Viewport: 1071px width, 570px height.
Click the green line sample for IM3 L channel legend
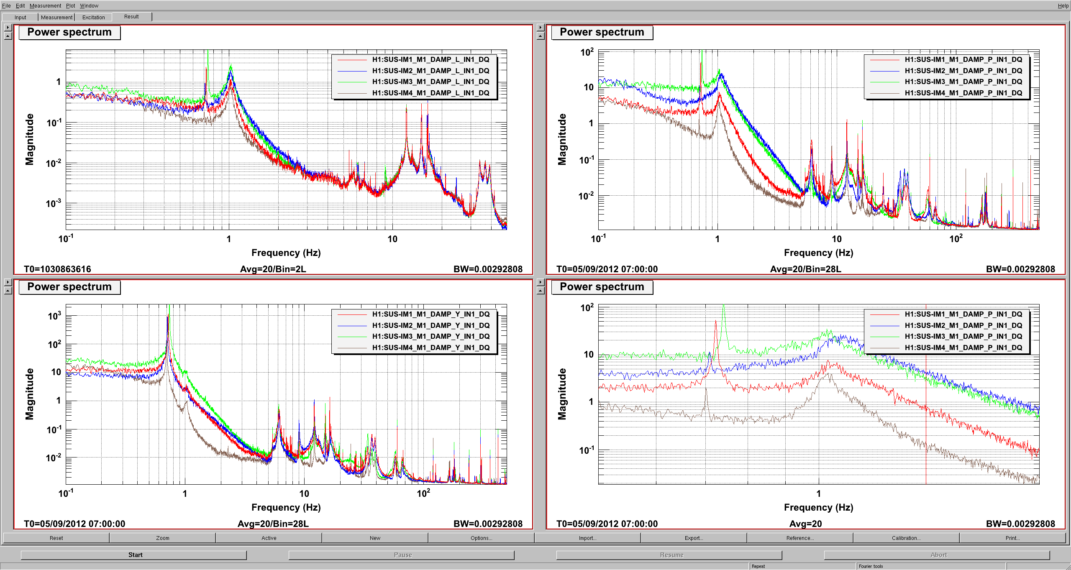click(352, 82)
